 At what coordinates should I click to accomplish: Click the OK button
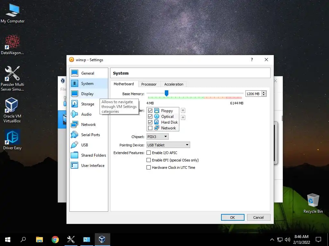click(233, 217)
